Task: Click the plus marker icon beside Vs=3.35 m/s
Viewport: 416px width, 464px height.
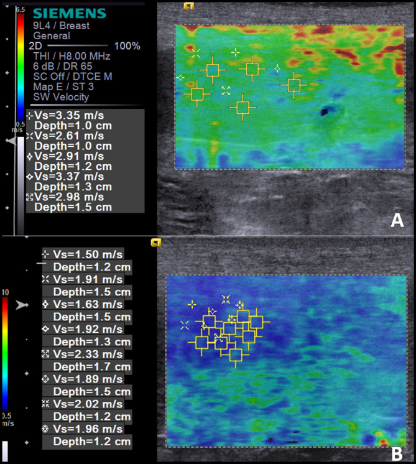Action: coord(30,116)
